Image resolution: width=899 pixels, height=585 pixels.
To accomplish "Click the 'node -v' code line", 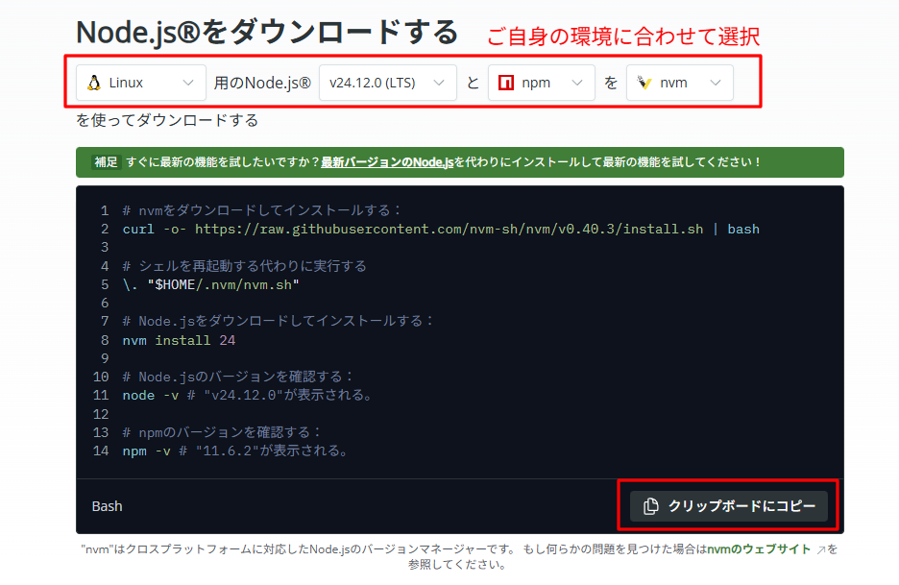I will pyautogui.click(x=246, y=395).
